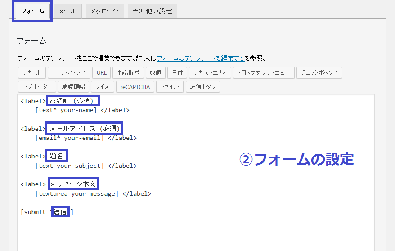
Task: Click the 数値 tag button
Action: (x=155, y=72)
